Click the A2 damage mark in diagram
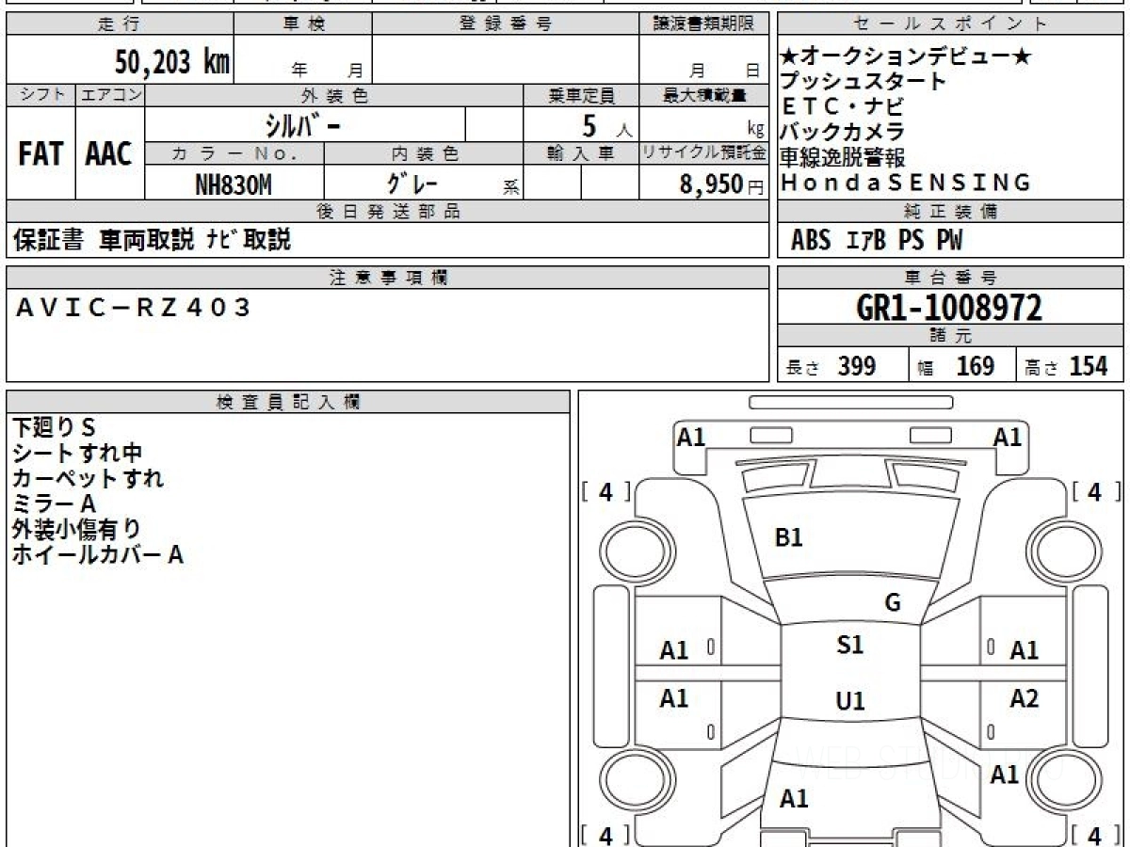Viewport: 1130px width, 847px height. click(x=1024, y=698)
